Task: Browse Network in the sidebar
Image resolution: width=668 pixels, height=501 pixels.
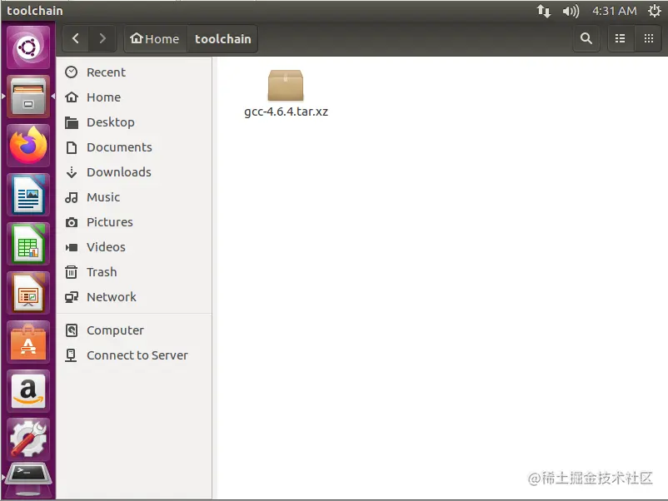Action: point(134,297)
